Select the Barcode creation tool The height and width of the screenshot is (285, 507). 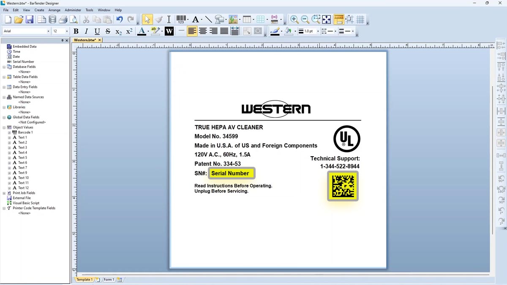tap(181, 19)
